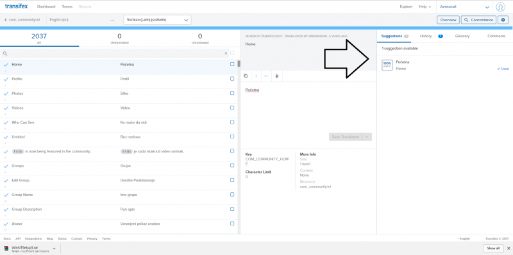Copy source string to translation icon

[x=246, y=76]
